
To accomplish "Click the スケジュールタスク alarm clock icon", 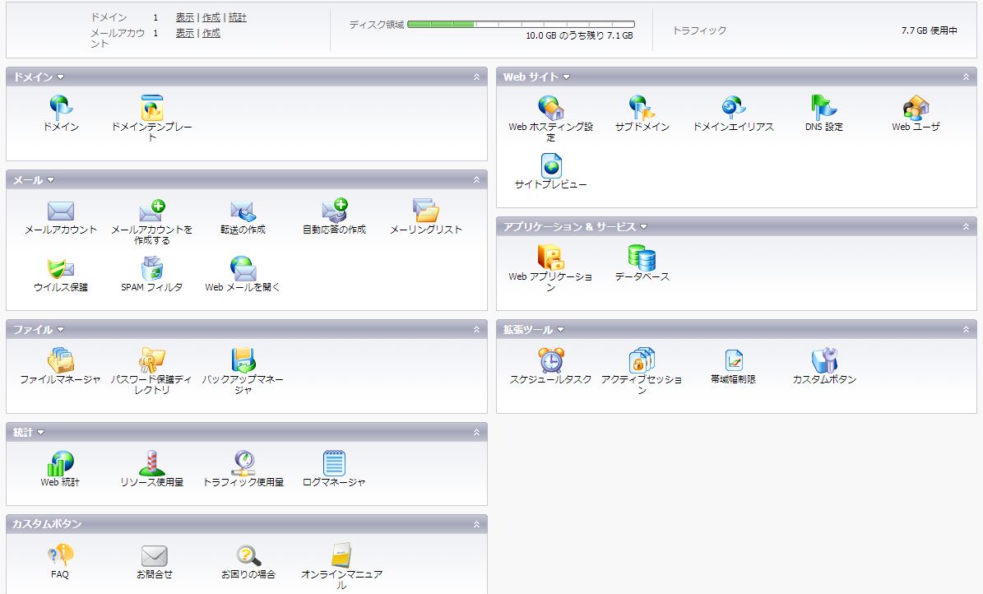I will click(550, 360).
